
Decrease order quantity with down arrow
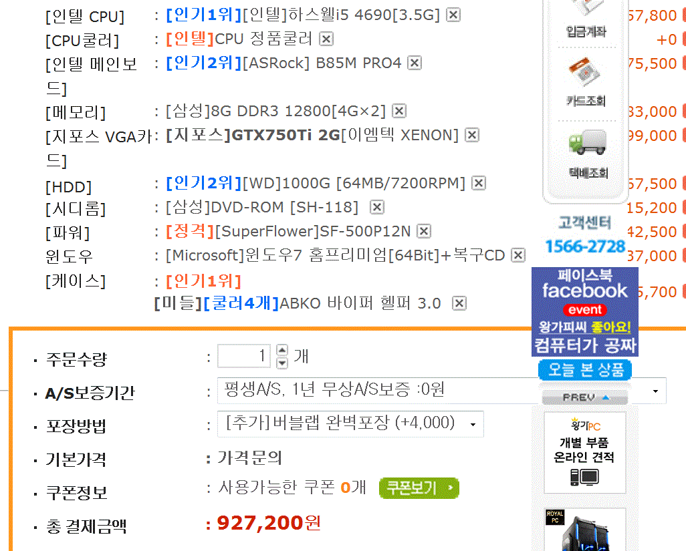(282, 363)
